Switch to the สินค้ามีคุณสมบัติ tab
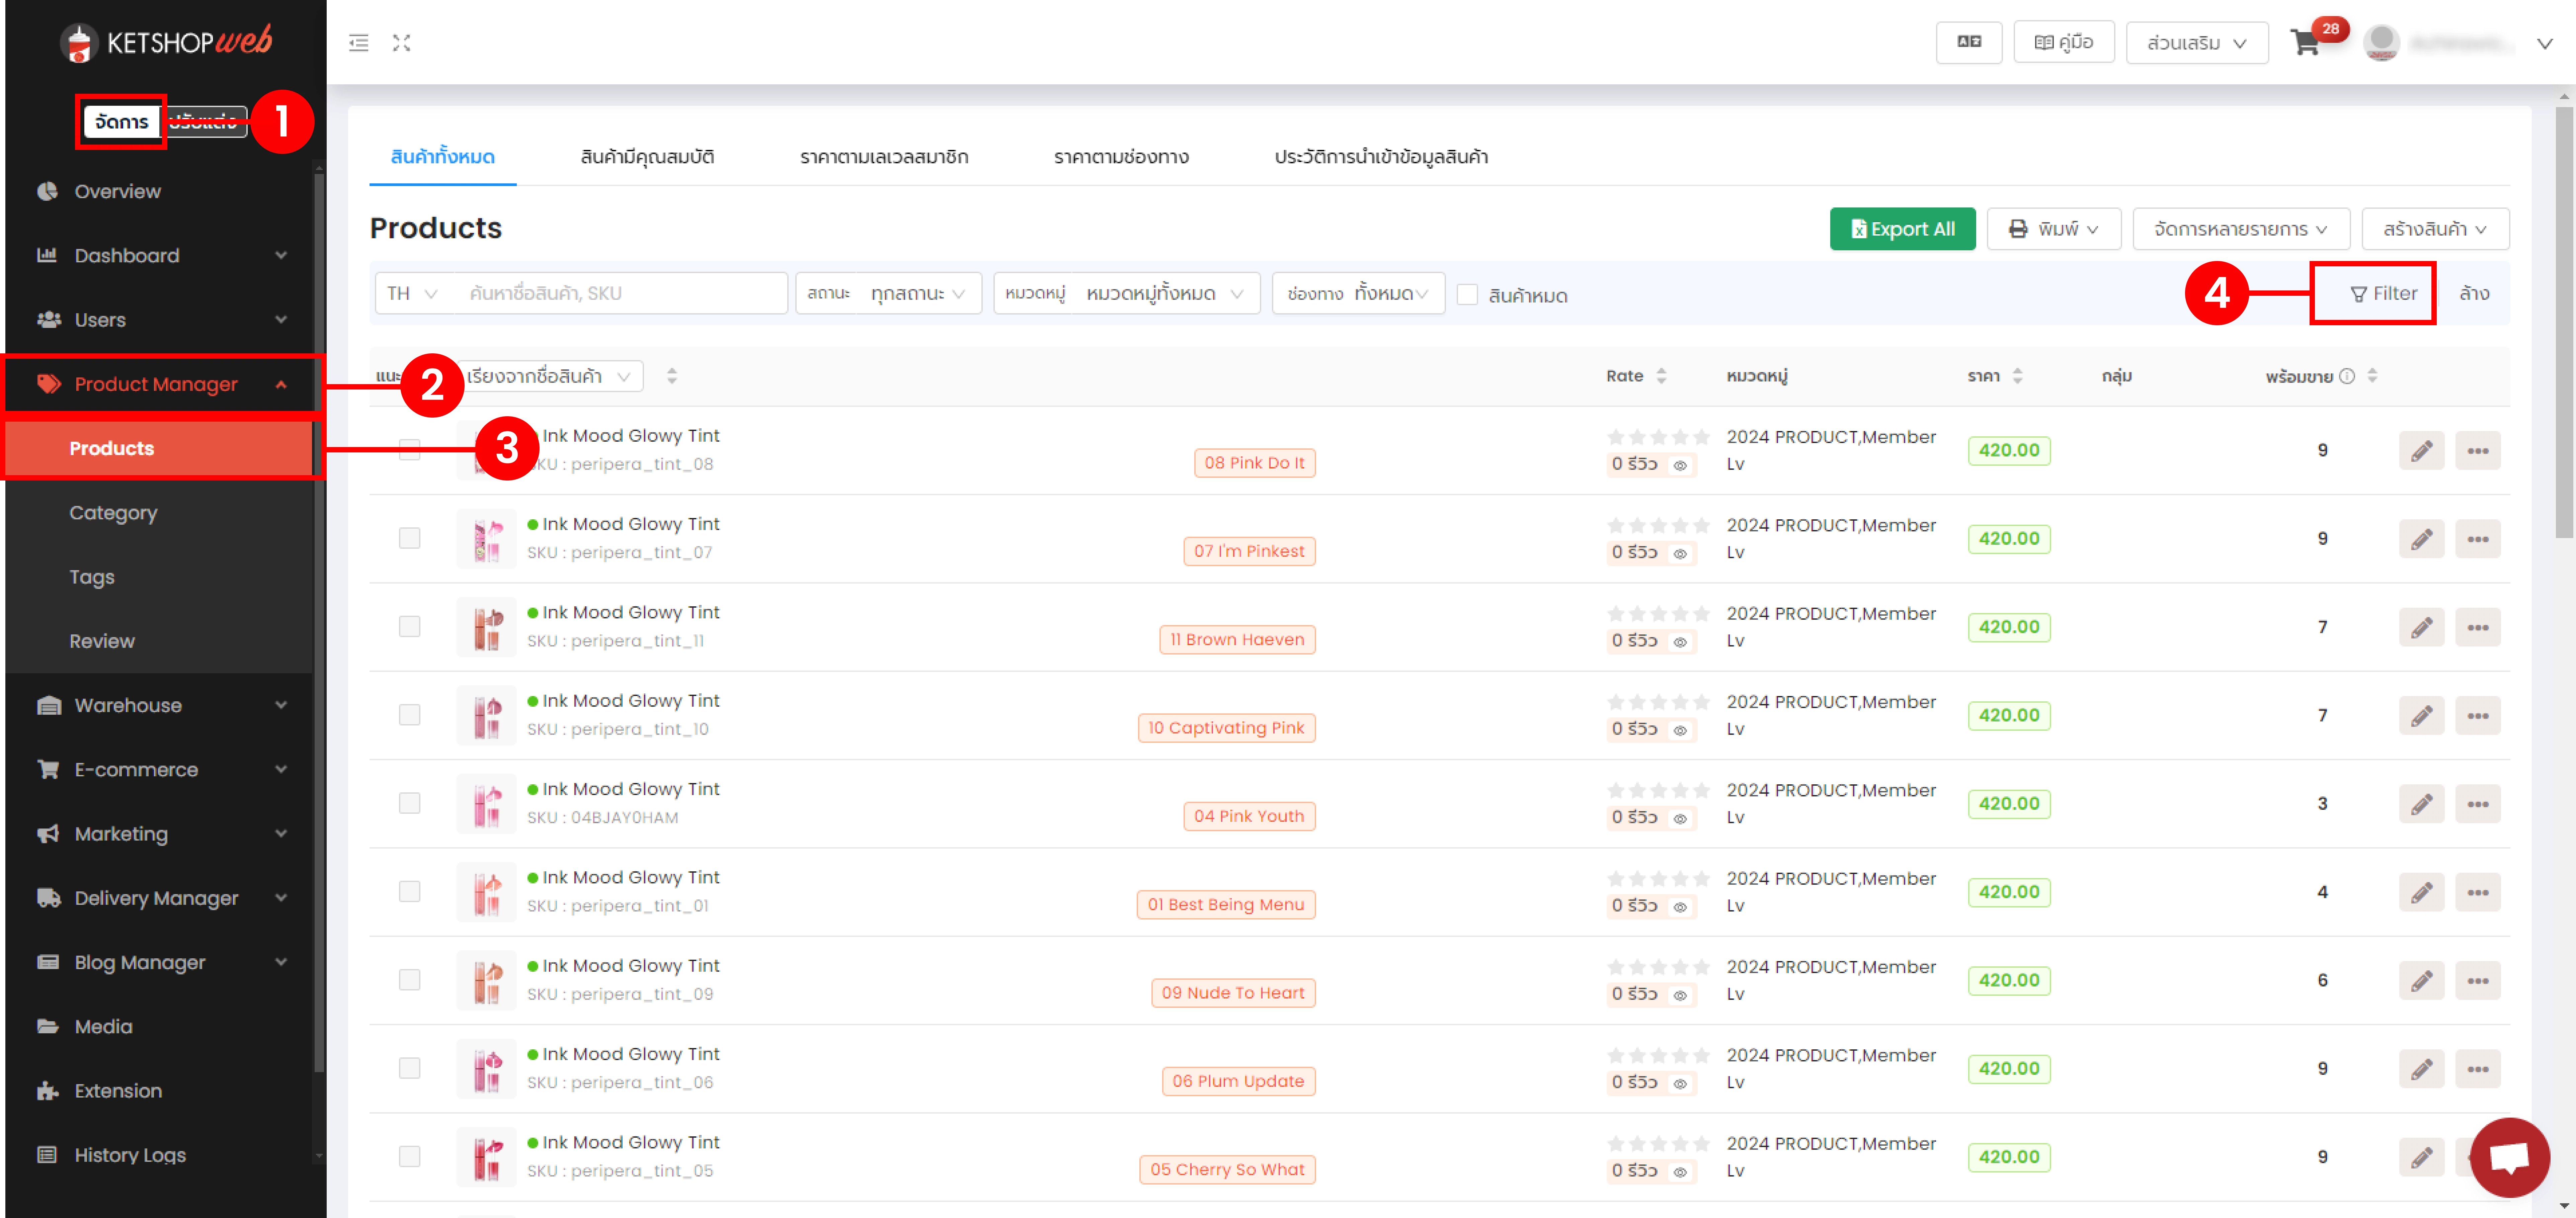The width and height of the screenshot is (2576, 1218). click(647, 157)
